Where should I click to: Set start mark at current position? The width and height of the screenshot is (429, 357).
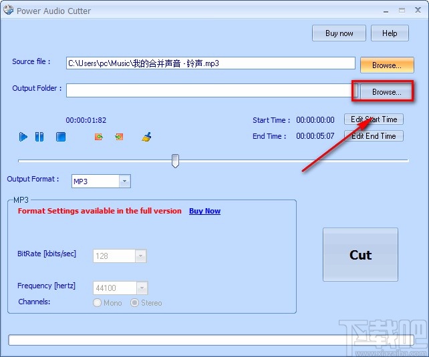point(99,137)
